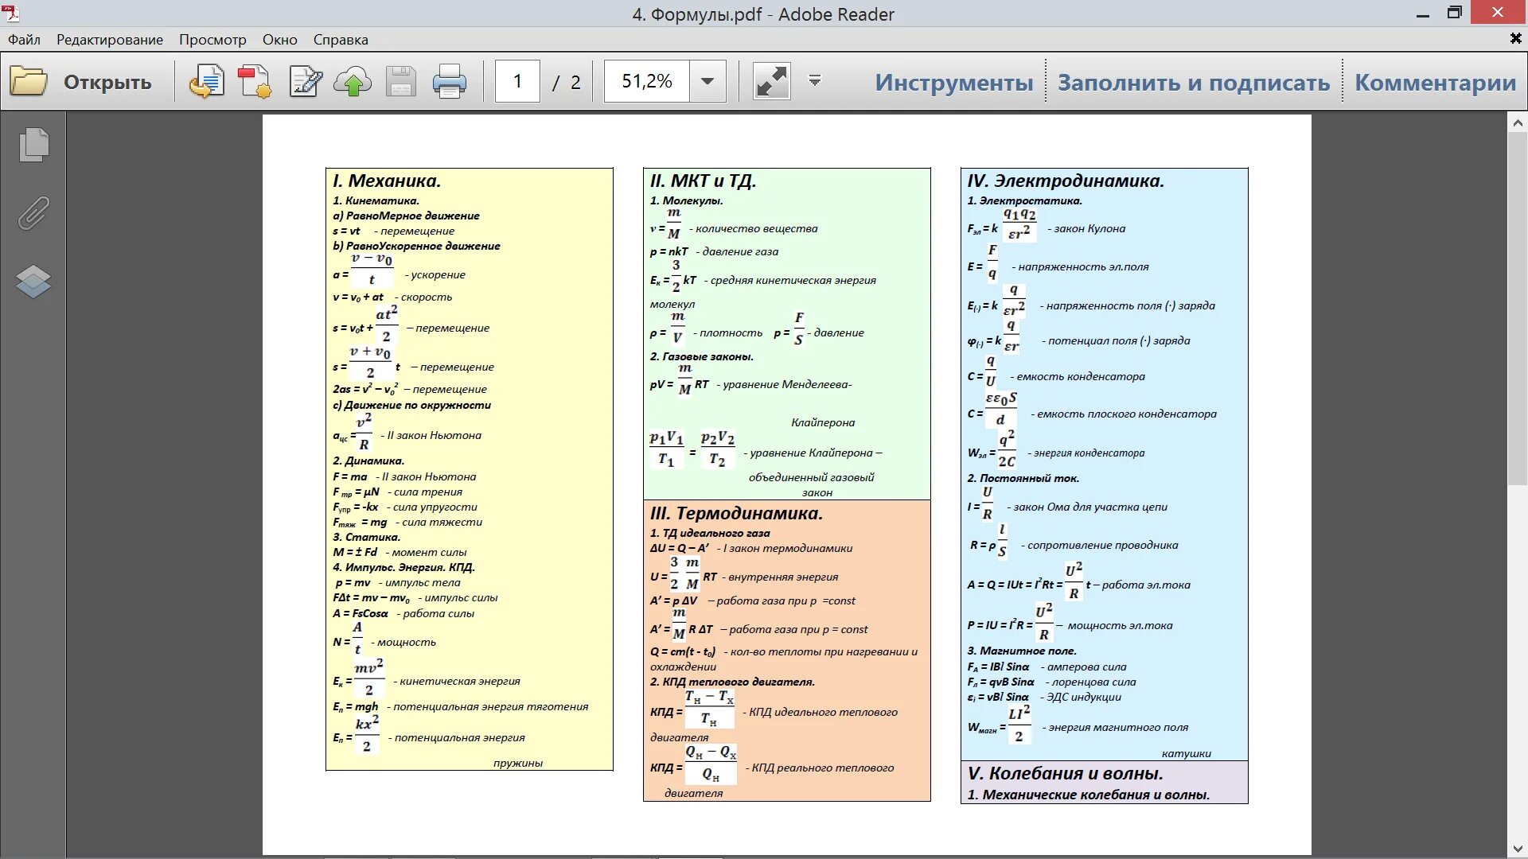Open the Просмотр menu
Image resolution: width=1528 pixels, height=859 pixels.
[212, 40]
